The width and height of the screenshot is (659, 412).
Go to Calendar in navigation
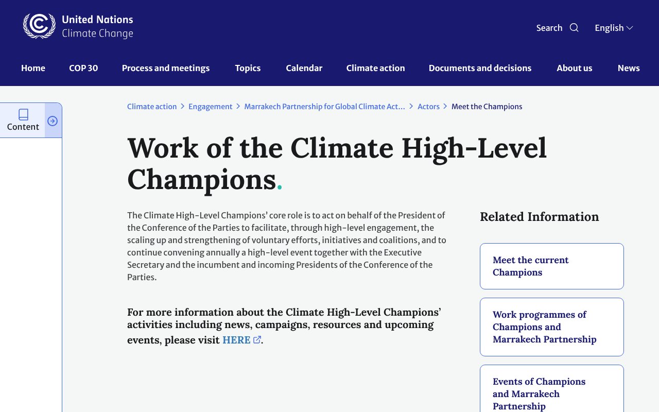[304, 68]
